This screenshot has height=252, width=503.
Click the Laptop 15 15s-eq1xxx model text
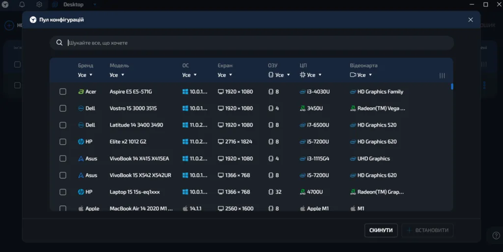tap(135, 192)
